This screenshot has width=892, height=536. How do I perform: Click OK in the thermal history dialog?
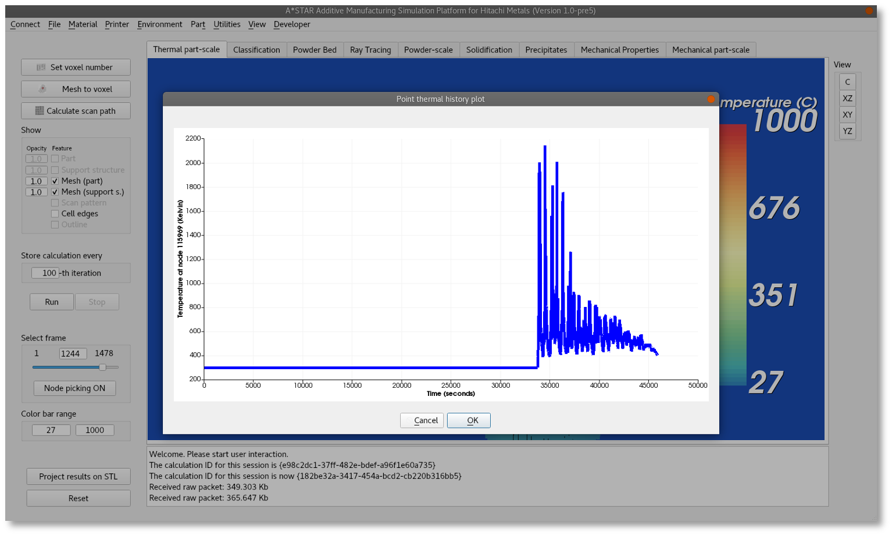pos(469,420)
